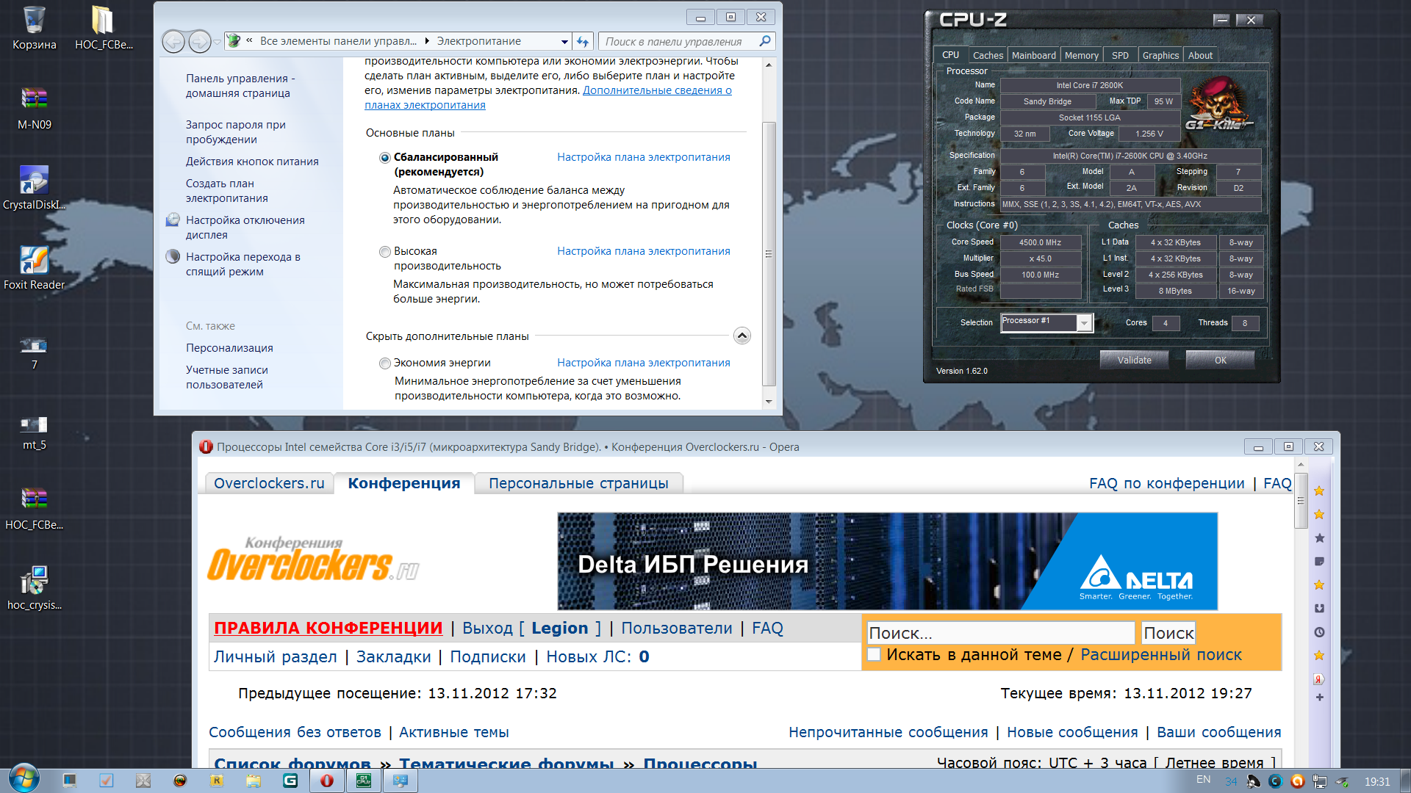1411x793 pixels.
Task: Open Корзина recycle bin icon
Action: (x=34, y=29)
